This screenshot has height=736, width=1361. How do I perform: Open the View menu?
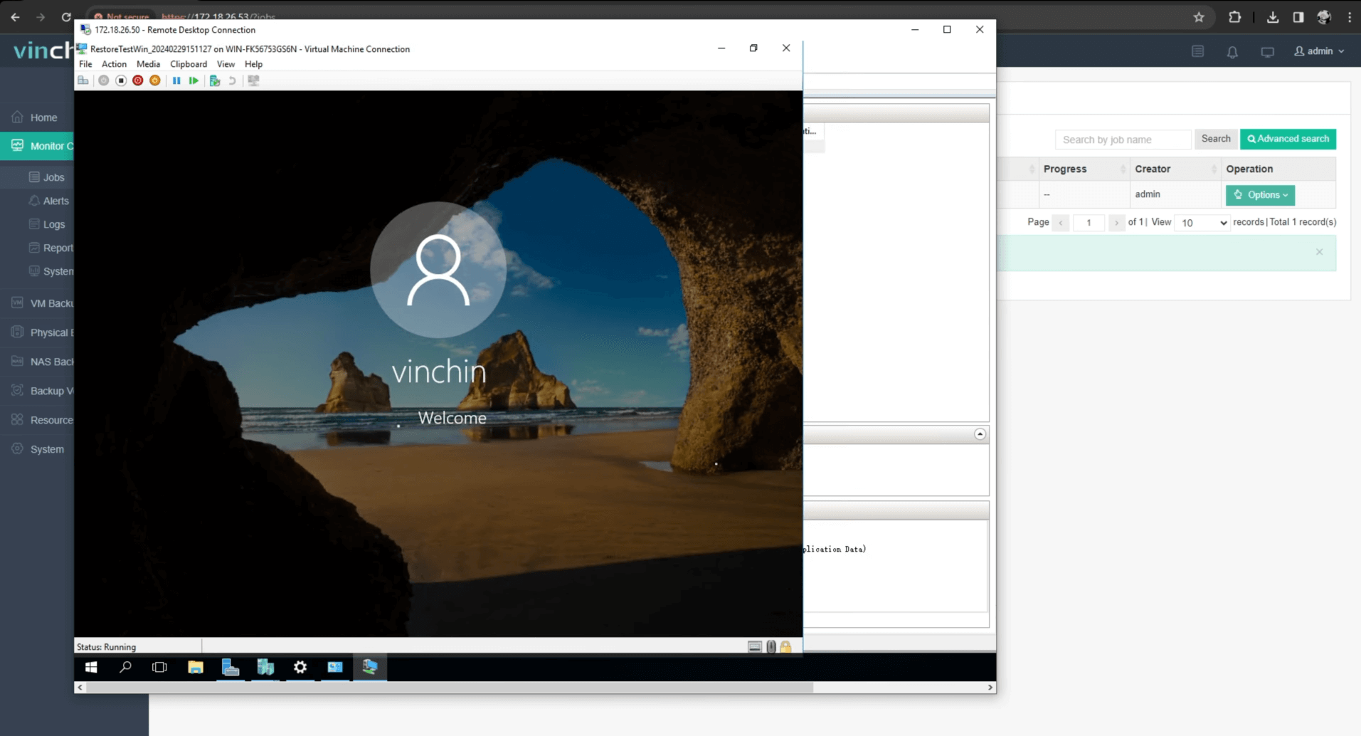[x=226, y=64]
